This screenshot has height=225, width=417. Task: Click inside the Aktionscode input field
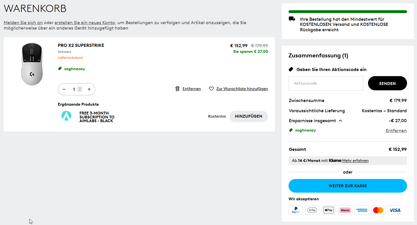click(x=326, y=83)
